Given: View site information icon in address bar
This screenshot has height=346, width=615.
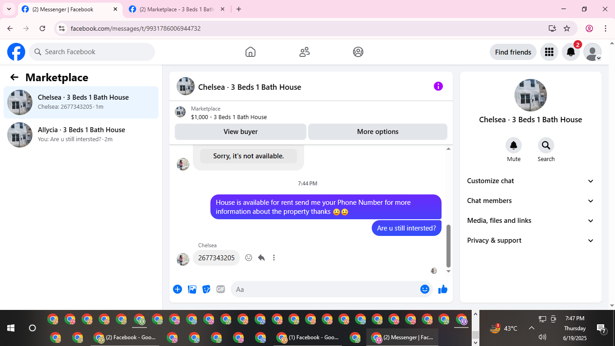Looking at the screenshot, I should click(x=63, y=28).
